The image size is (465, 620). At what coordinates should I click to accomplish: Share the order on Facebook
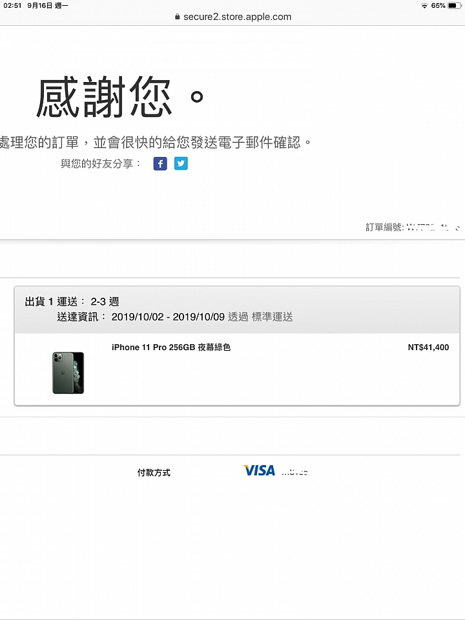[x=160, y=163]
